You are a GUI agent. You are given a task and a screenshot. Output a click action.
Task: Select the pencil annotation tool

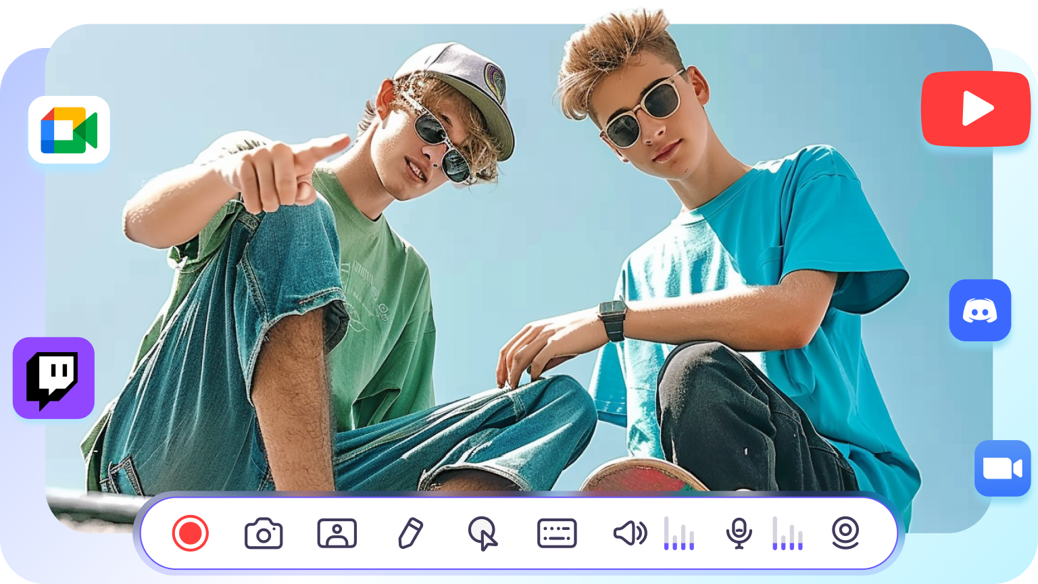coord(410,533)
